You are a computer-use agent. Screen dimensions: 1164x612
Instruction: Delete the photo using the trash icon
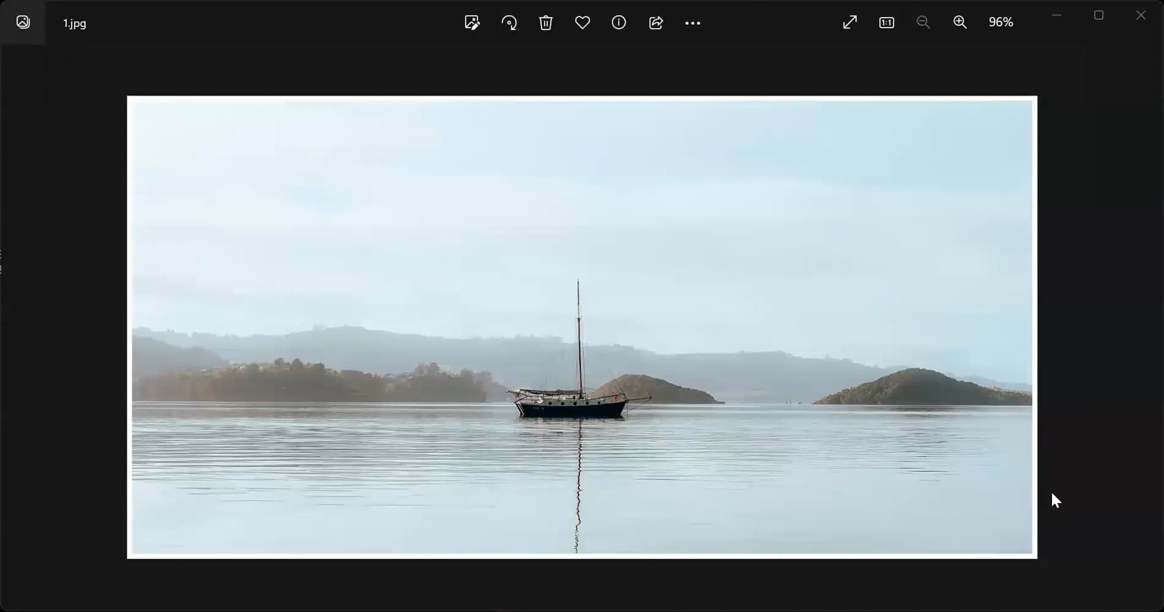[x=546, y=23]
